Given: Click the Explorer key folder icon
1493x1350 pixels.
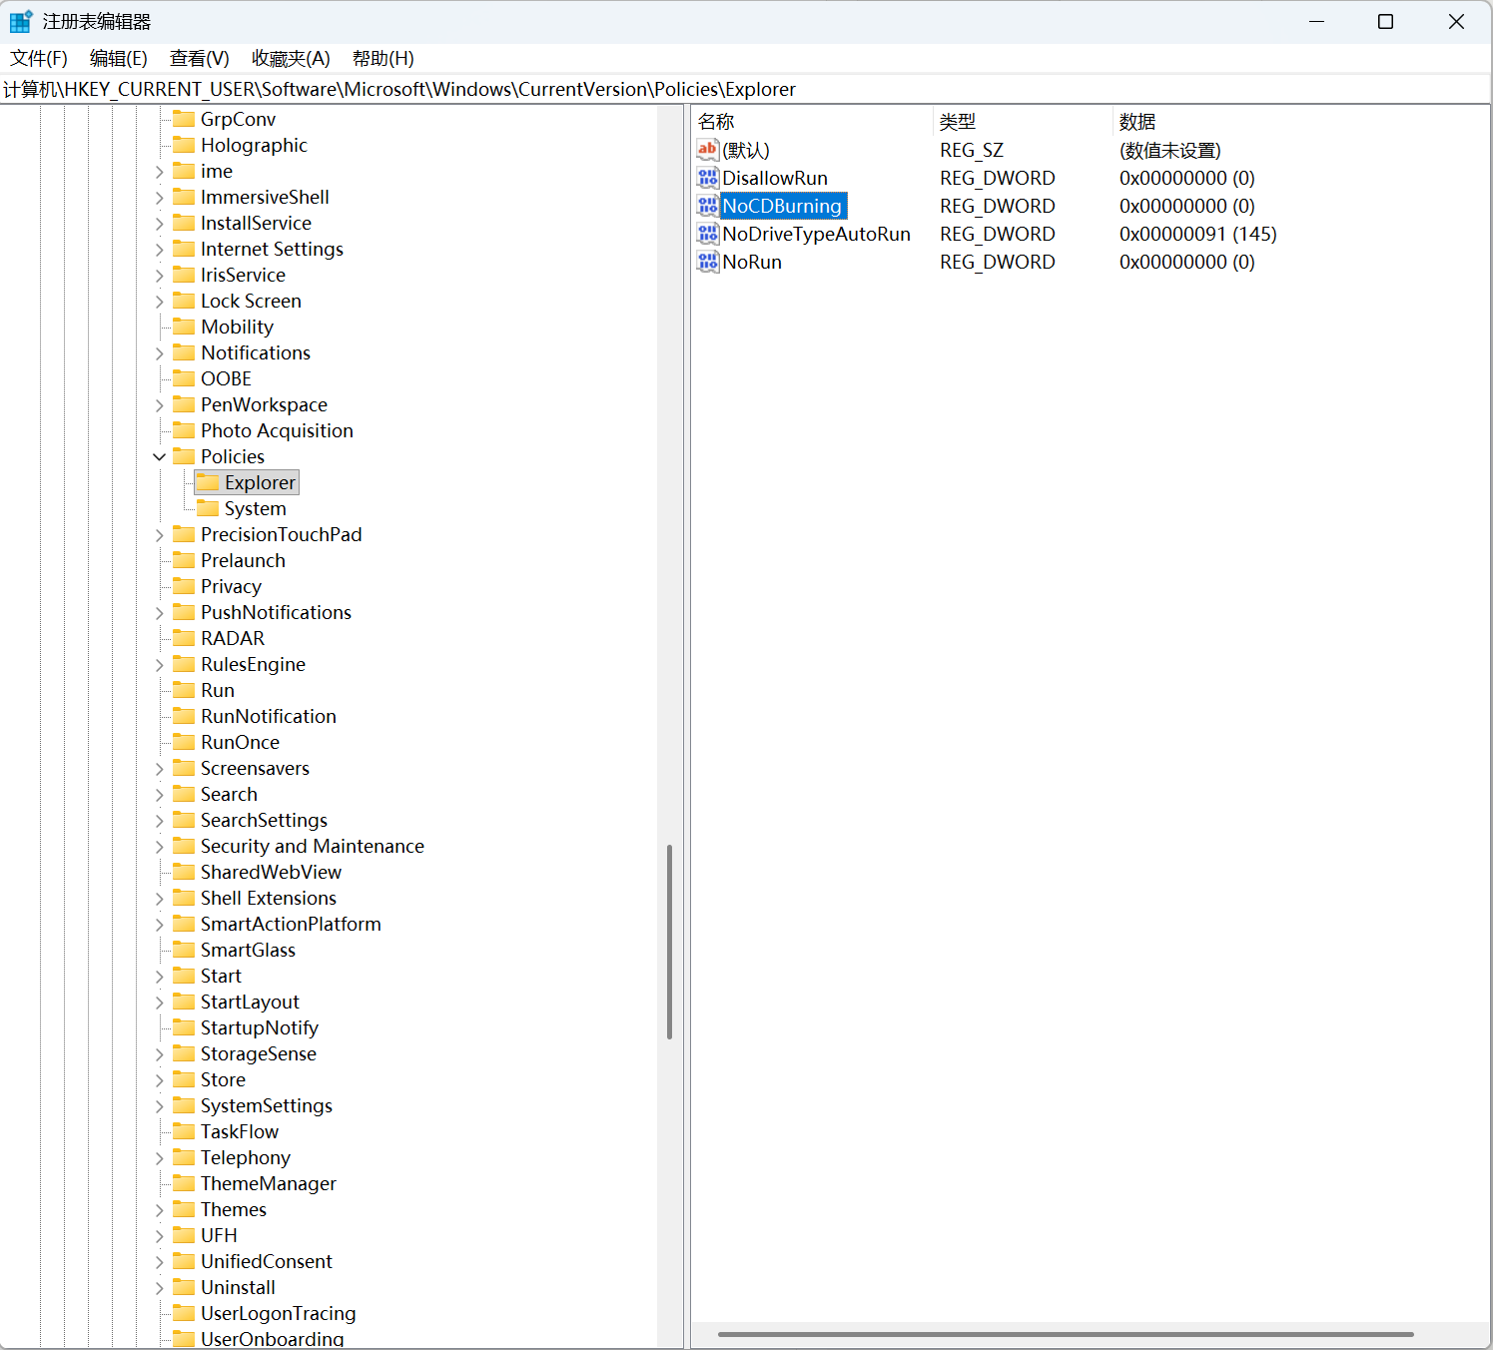Looking at the screenshot, I should coord(208,482).
